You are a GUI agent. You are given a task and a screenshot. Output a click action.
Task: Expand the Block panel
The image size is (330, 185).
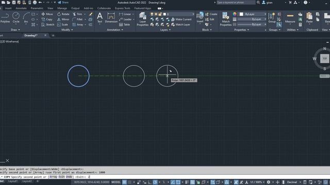(x=207, y=30)
